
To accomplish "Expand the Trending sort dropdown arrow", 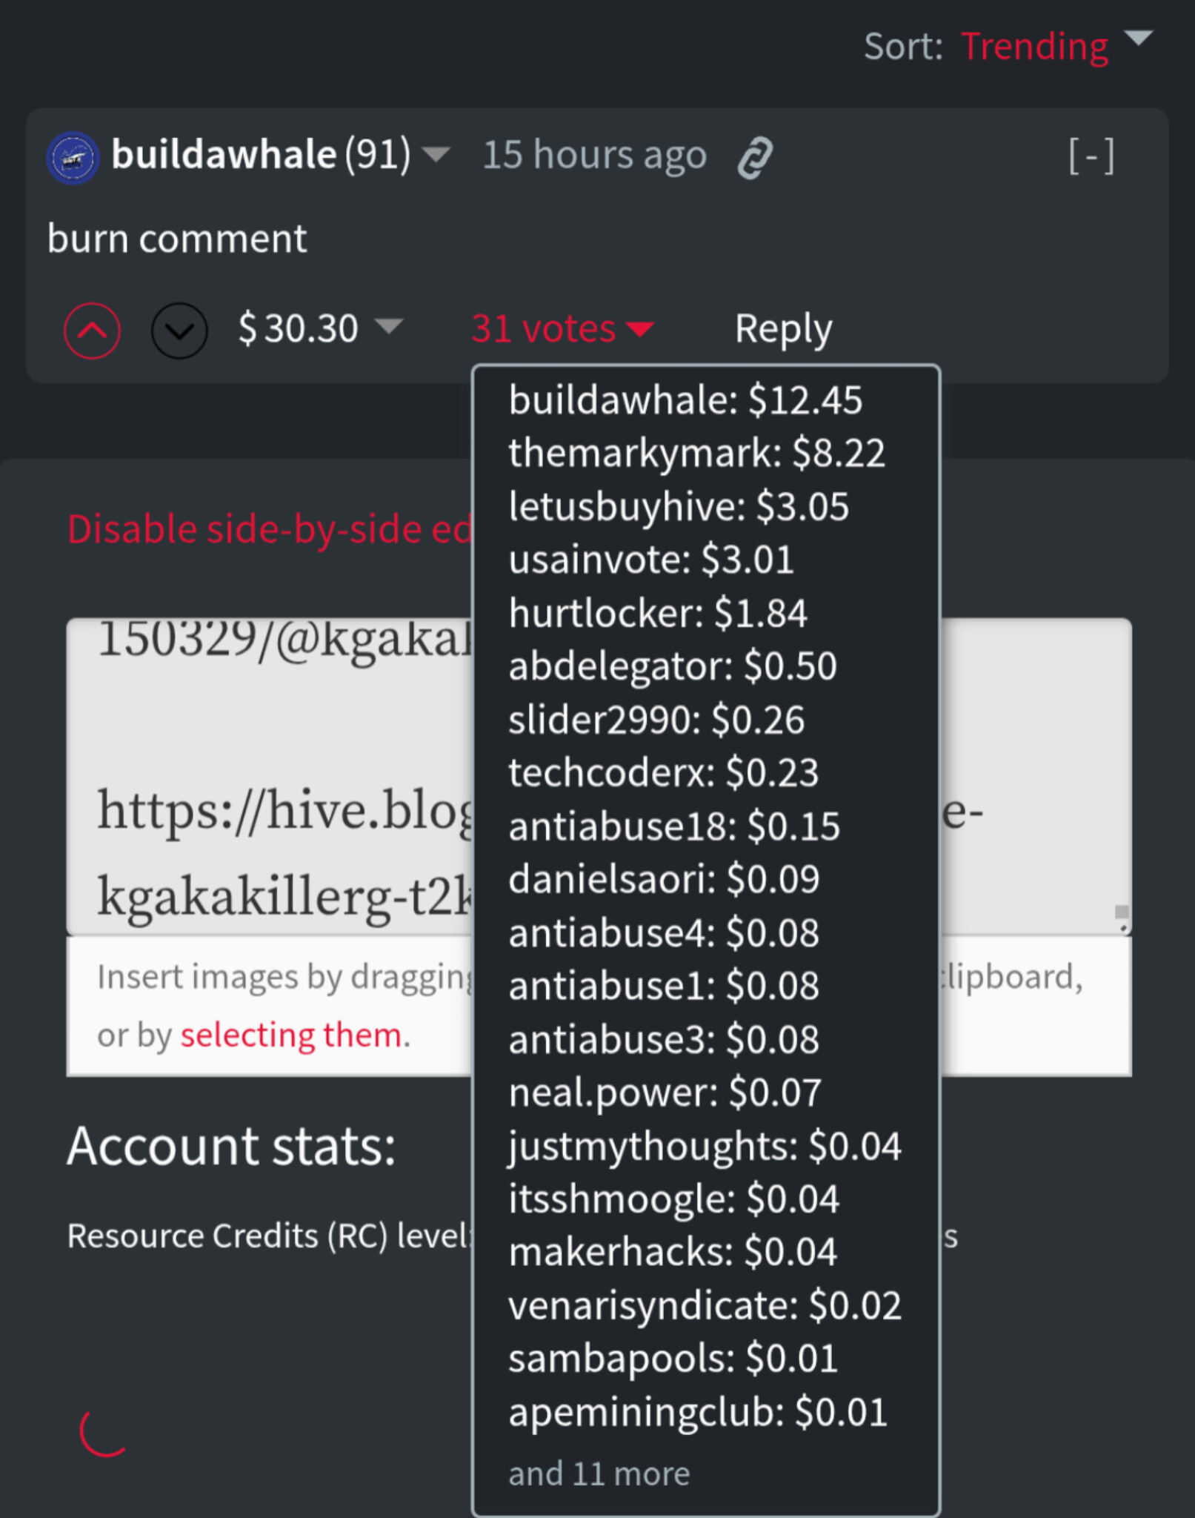I will [x=1138, y=39].
